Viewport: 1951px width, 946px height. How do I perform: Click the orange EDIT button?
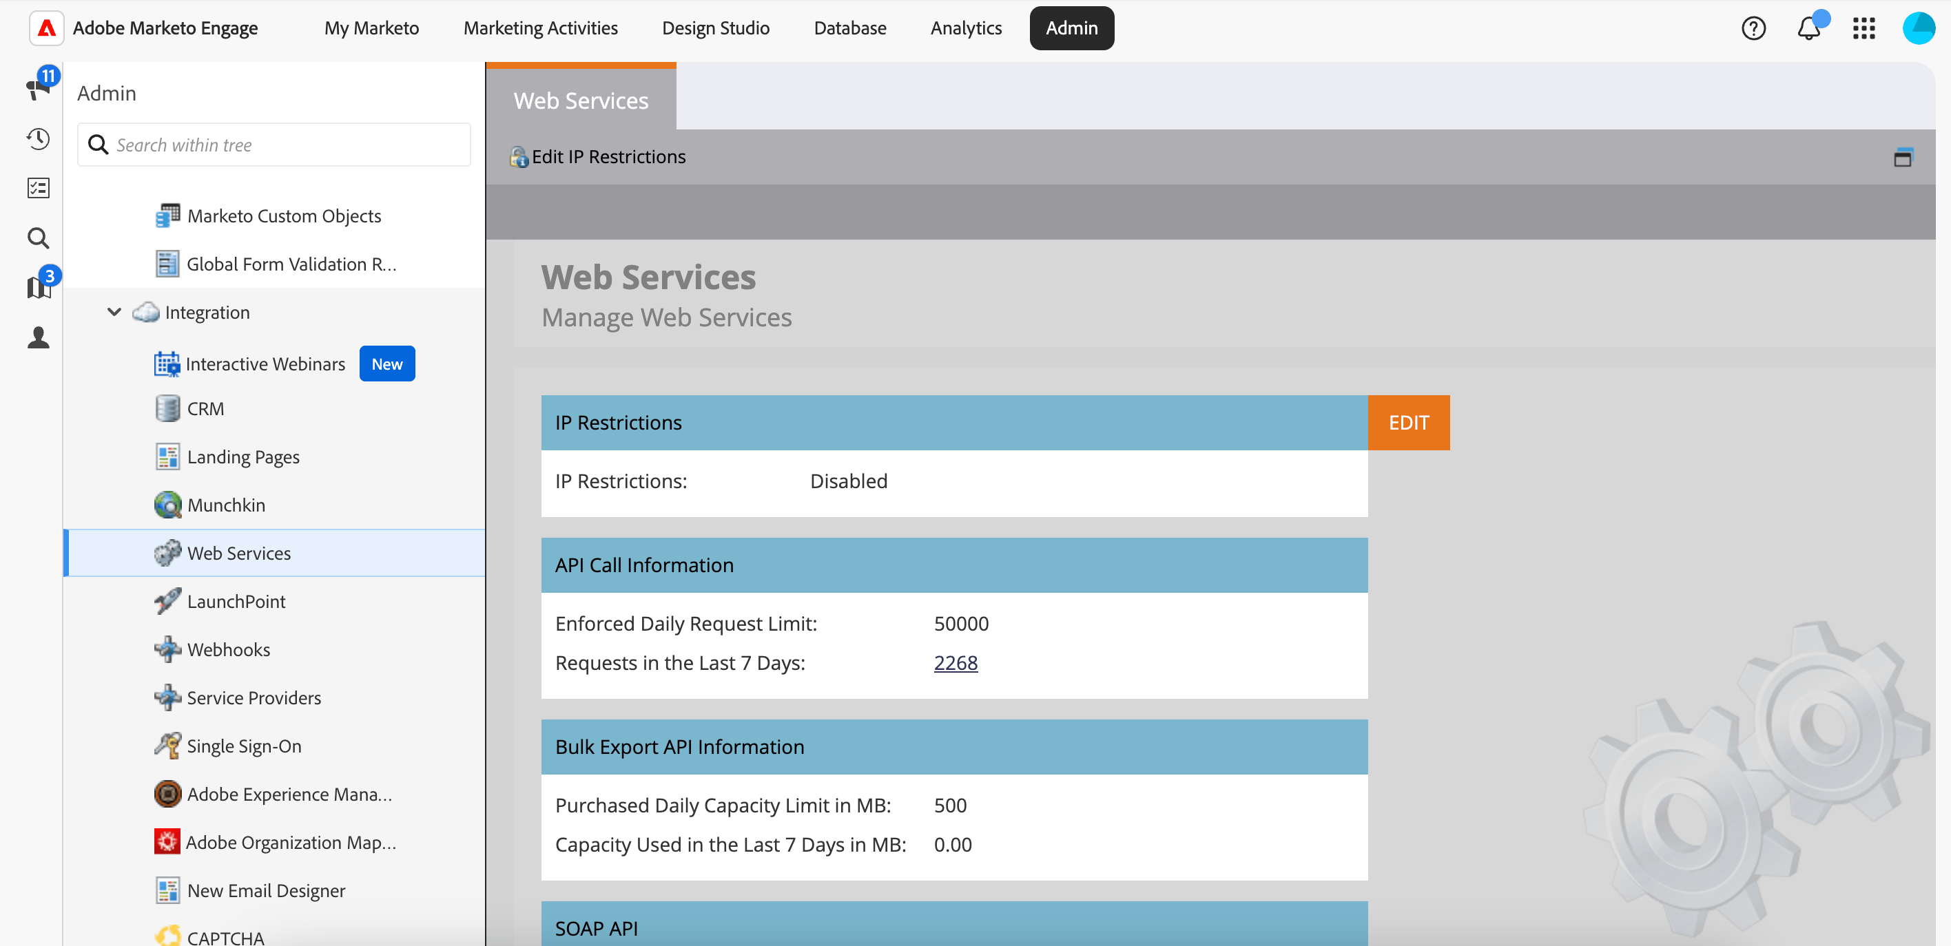tap(1409, 422)
